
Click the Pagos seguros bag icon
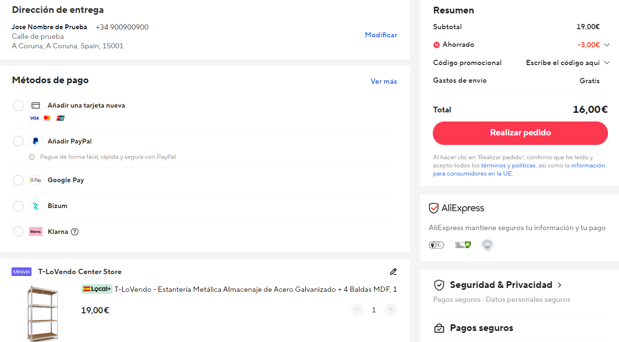pos(439,328)
